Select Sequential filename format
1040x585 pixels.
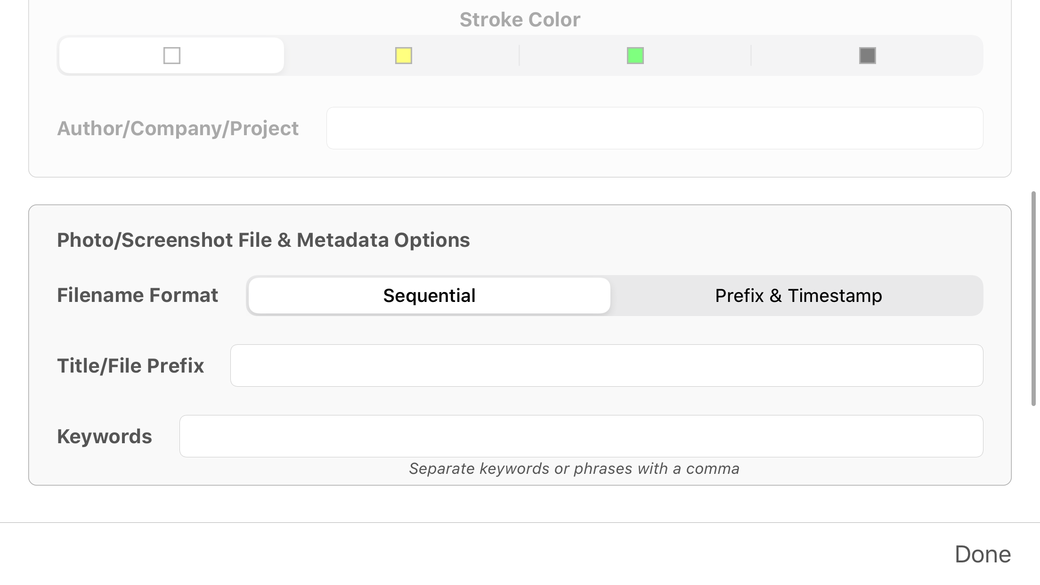click(x=429, y=296)
